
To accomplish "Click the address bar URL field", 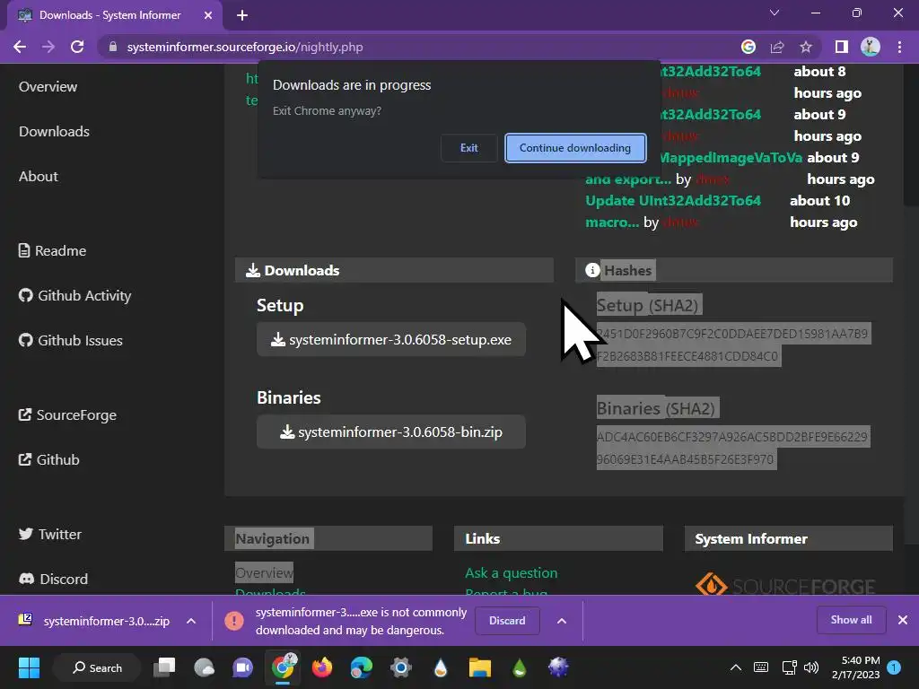I will pyautogui.click(x=245, y=47).
